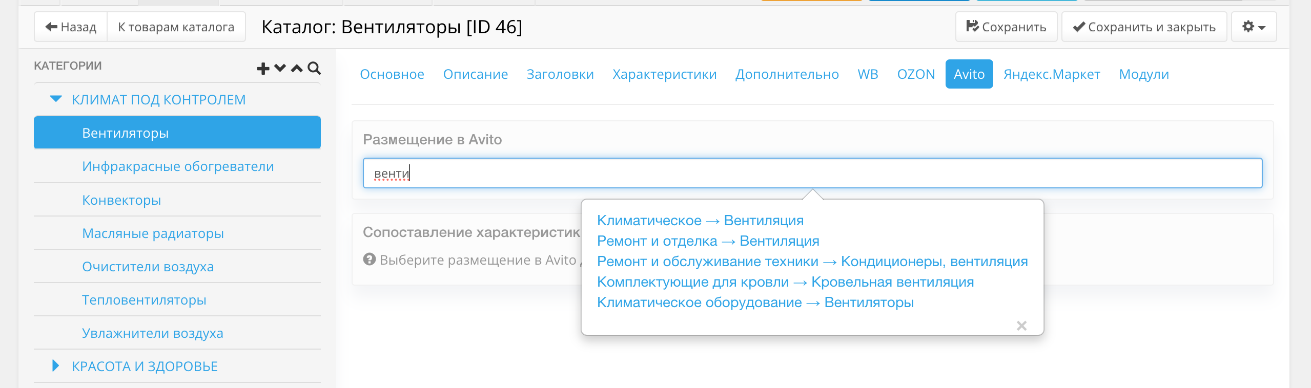Select Вентиляторы category in sidebar
Screen dimensions: 1311x388
click(177, 133)
